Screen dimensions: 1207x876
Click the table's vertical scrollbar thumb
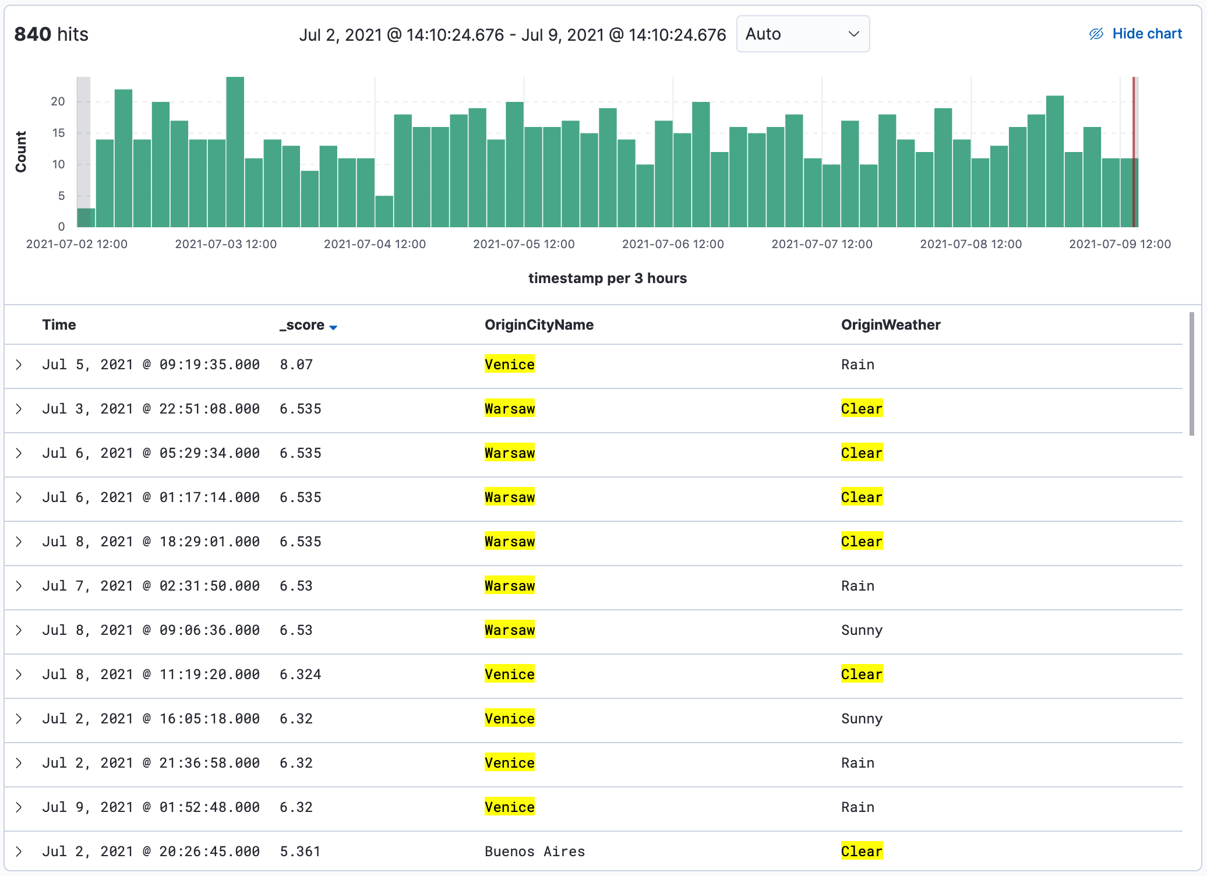pos(1192,374)
